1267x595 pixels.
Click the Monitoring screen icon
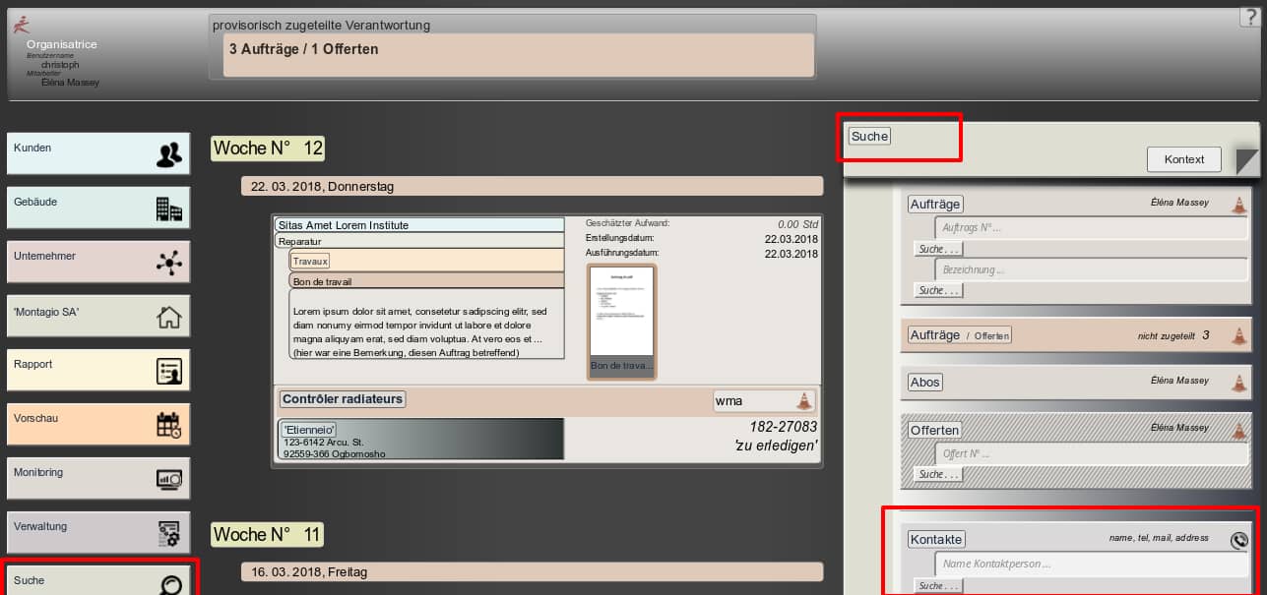169,479
